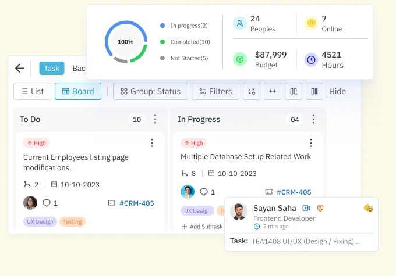Click the horizontal expand arrows icon
This screenshot has width=396, height=276.
(273, 91)
